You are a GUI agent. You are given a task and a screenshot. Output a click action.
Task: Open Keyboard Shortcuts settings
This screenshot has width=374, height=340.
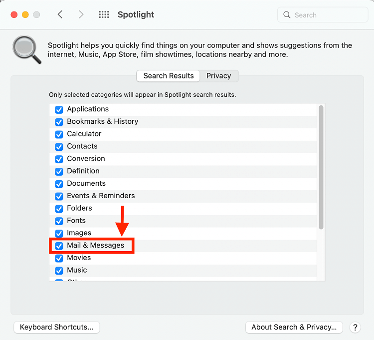click(57, 327)
